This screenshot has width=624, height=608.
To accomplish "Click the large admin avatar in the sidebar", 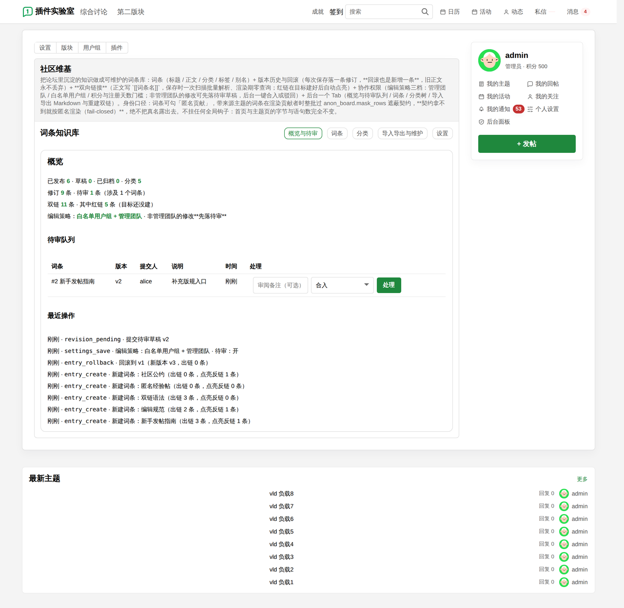I will tap(489, 60).
